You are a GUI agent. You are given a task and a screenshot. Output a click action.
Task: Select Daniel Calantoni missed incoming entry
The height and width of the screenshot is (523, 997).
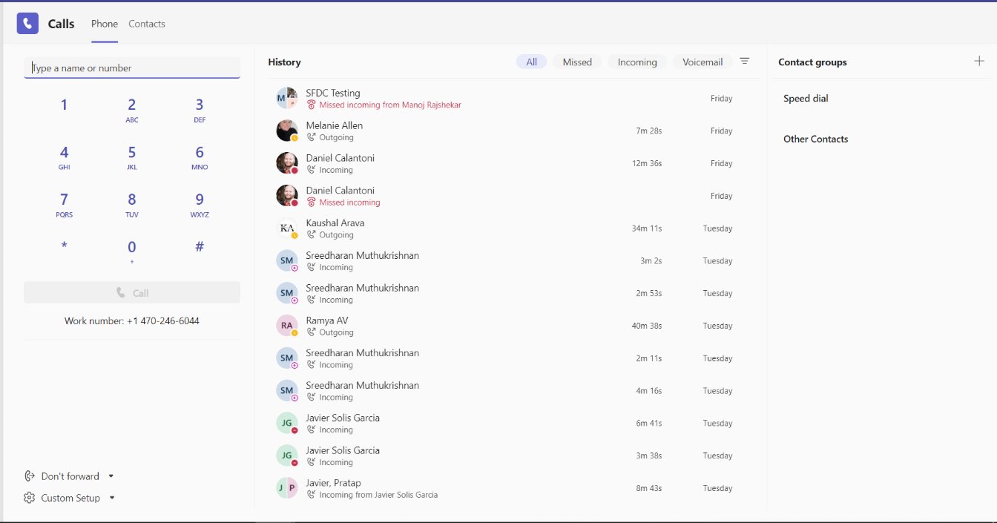511,196
